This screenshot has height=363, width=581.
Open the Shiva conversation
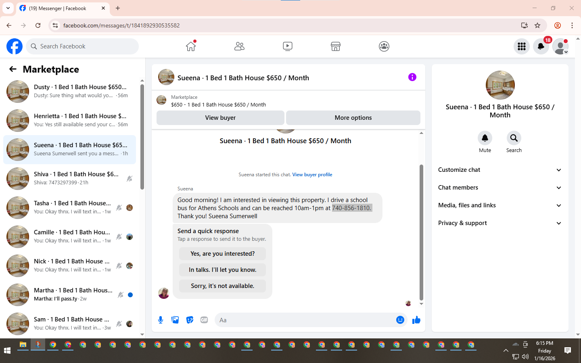coord(69,179)
